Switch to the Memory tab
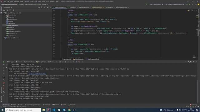This screenshot has width=200, height=112. (x=51, y=62)
